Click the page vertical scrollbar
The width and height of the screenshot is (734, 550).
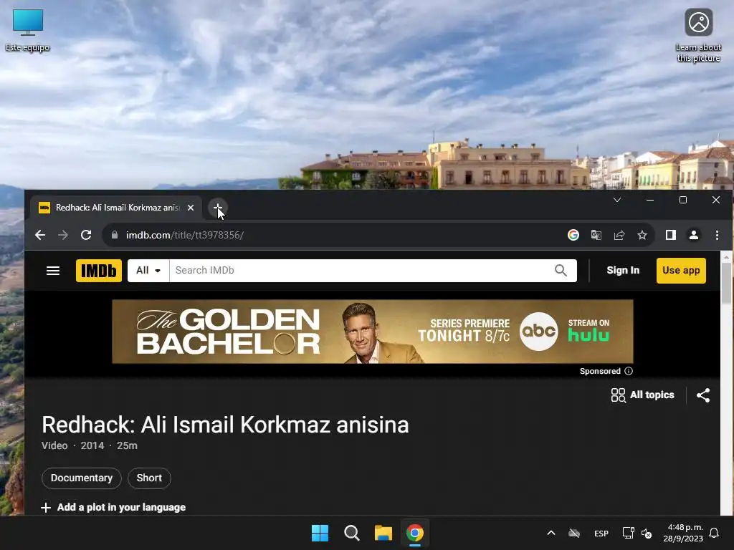click(x=727, y=283)
